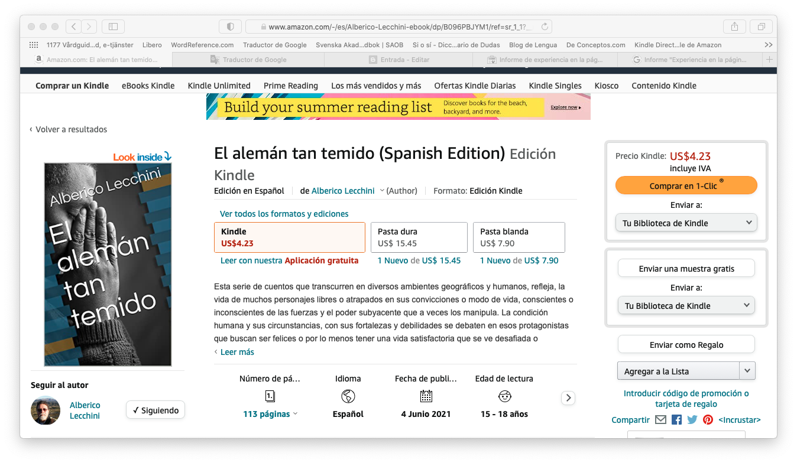Open the WordReference.com bookmark

[202, 45]
